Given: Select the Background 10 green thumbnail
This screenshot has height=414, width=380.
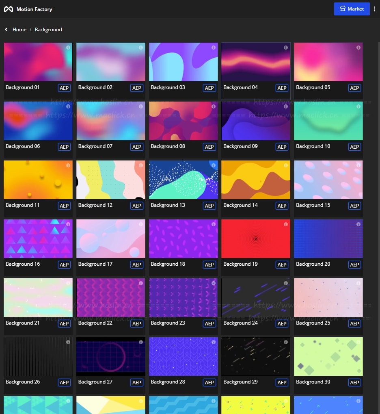Looking at the screenshot, I should click(328, 121).
